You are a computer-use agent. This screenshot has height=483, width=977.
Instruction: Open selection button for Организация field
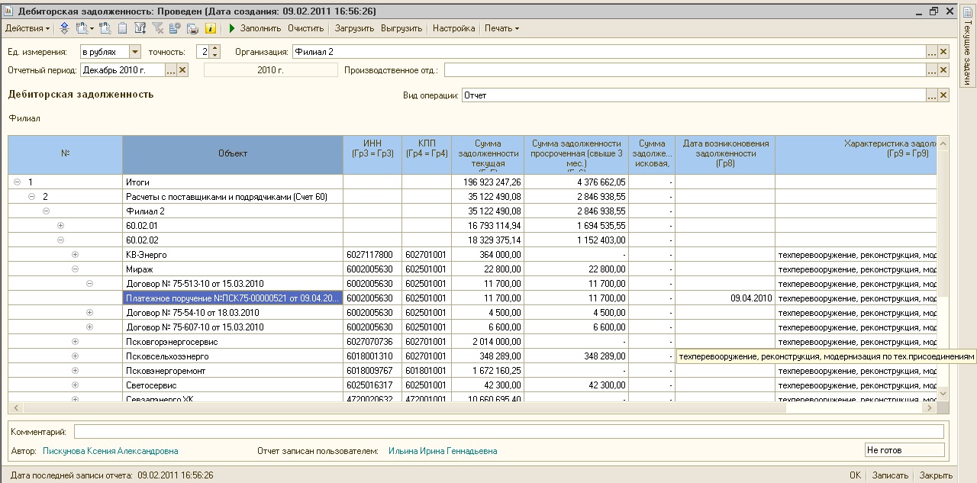click(x=931, y=52)
